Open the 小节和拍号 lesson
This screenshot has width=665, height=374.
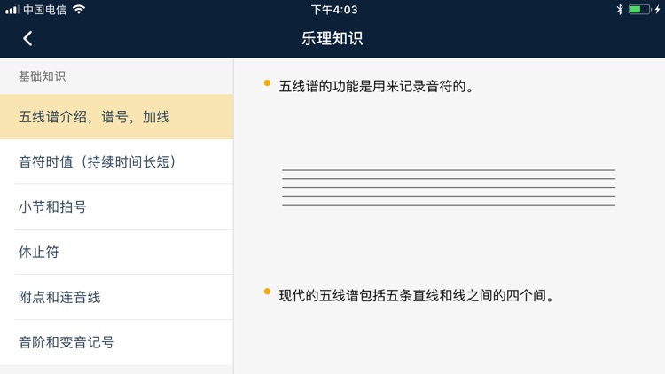pyautogui.click(x=117, y=206)
